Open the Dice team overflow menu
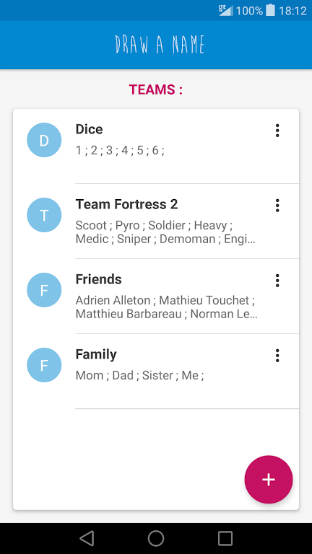This screenshot has width=312, height=554. (277, 131)
